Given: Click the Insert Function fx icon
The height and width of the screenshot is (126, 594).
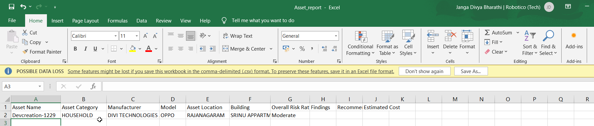Looking at the screenshot, I should click(x=93, y=86).
